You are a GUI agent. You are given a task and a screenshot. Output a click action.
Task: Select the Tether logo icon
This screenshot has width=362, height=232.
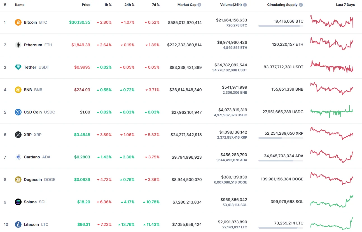(x=18, y=67)
